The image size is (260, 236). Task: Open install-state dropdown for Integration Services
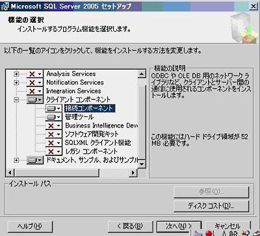click(x=35, y=91)
